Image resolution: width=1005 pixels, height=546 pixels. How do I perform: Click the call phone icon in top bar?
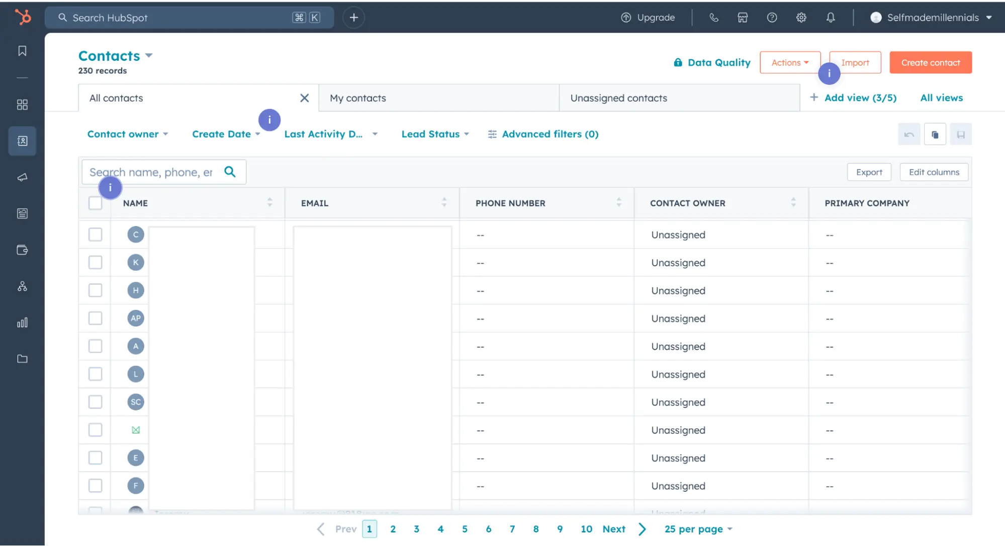pos(714,17)
